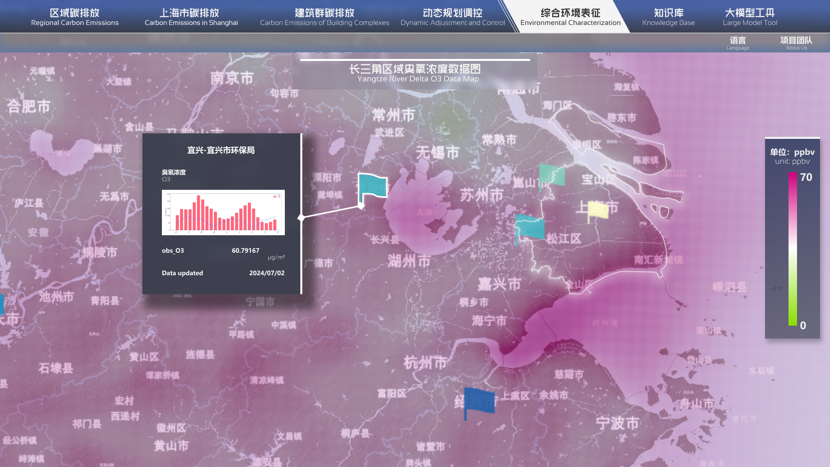Go to Carbon Emissions of Building Complexes
This screenshot has width=830, height=467.
(x=324, y=17)
